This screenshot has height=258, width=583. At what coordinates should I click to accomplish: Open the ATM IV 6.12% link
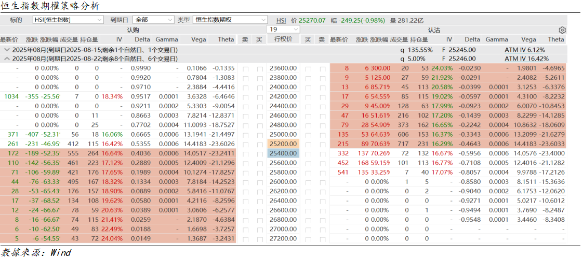click(x=525, y=50)
